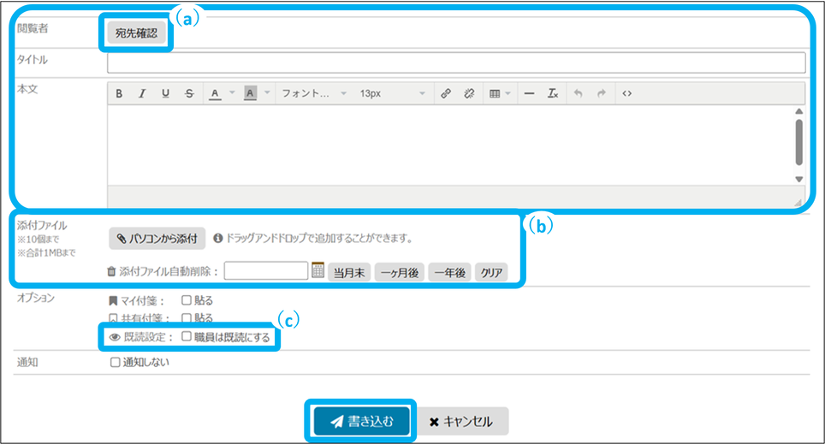Viewport: 825px width, 444px height.
Task: Apply strikethrough formatting
Action: [188, 93]
